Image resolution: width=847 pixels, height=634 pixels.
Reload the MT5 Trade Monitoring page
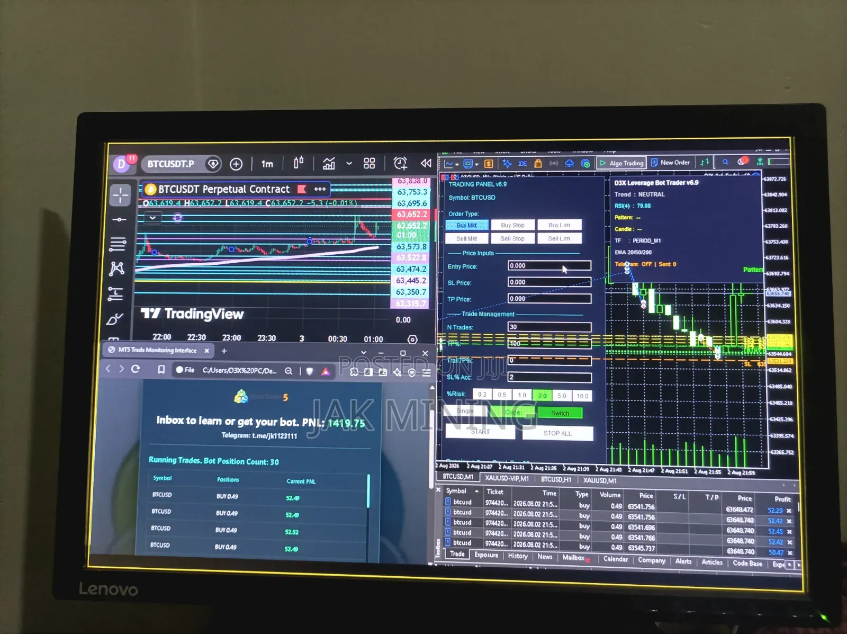pos(136,369)
